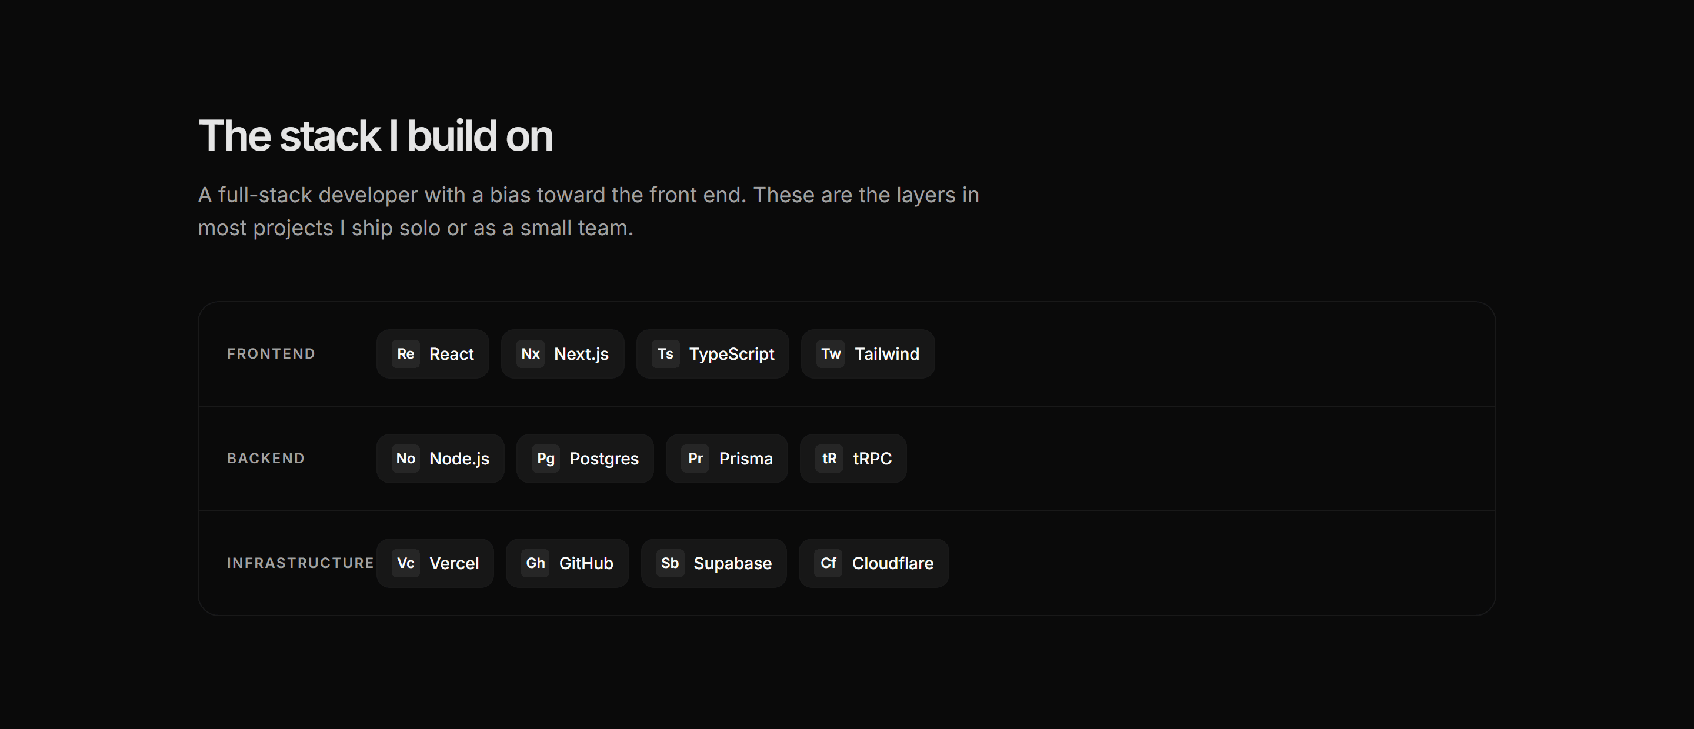Click the Cf icon badge for Cloudflare
The height and width of the screenshot is (729, 1694).
(828, 563)
